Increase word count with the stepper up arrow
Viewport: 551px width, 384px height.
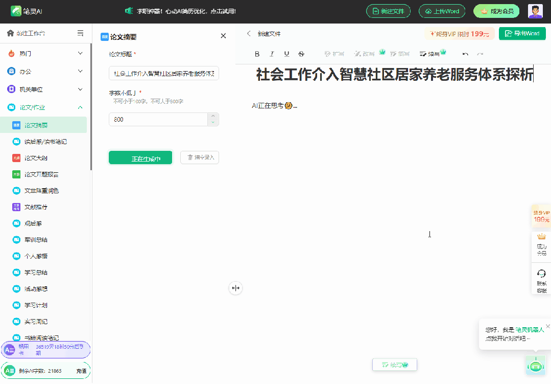coord(213,117)
